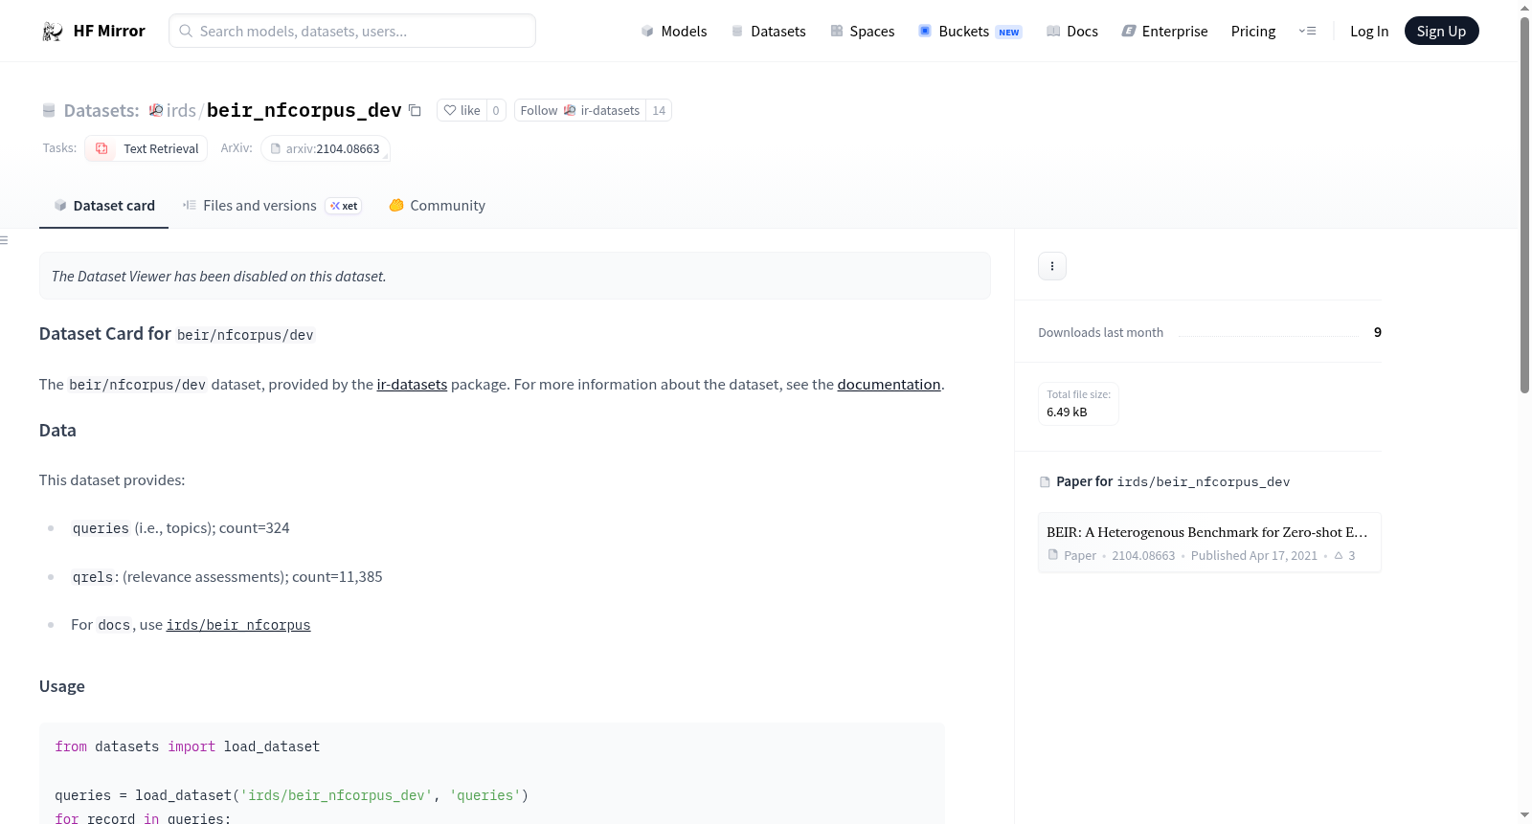Click the queries count=324 list item

180,528
